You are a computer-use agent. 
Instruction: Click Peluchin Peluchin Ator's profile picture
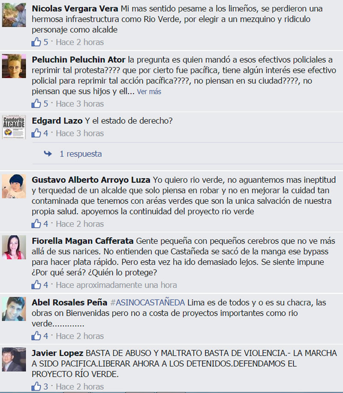pyautogui.click(x=14, y=66)
